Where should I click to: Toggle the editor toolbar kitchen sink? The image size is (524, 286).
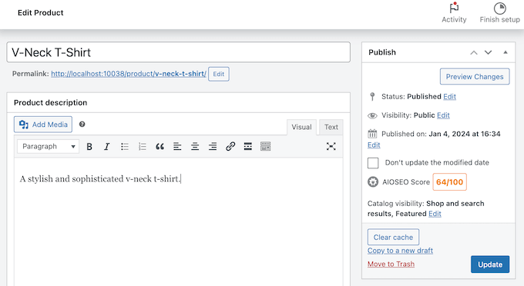pyautogui.click(x=265, y=146)
